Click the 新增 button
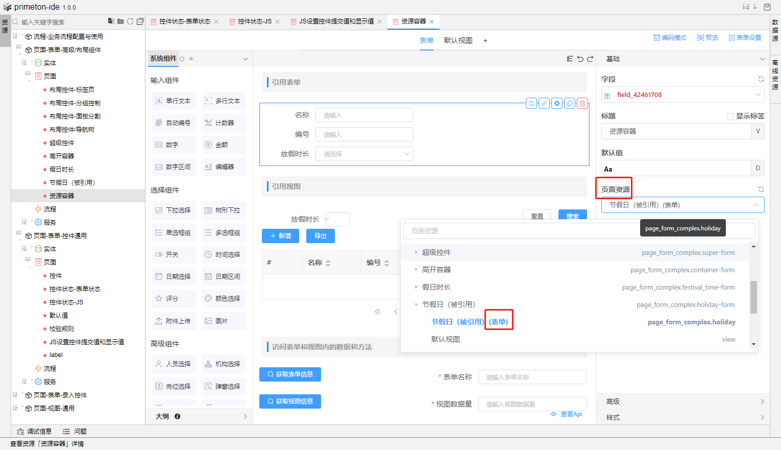This screenshot has height=450, width=781. click(x=280, y=236)
